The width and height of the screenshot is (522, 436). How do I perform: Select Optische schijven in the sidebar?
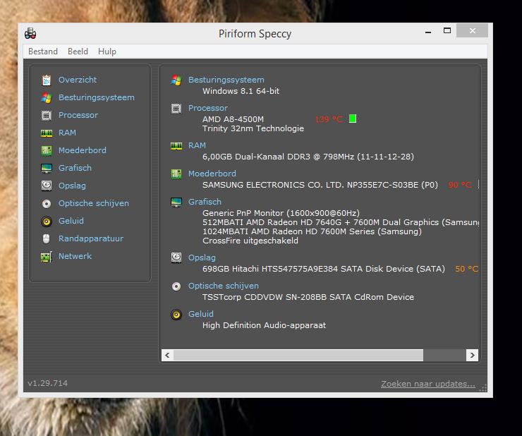point(93,203)
